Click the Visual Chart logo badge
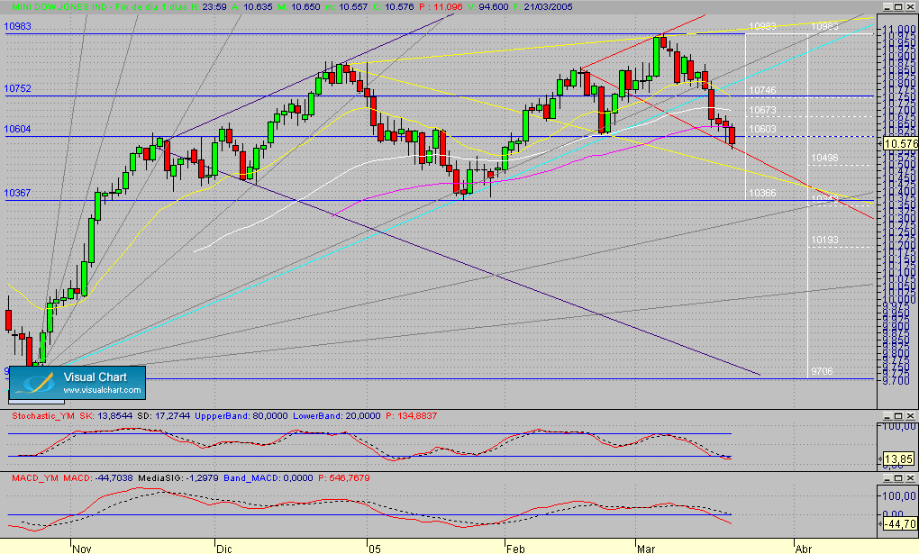 [x=77, y=383]
